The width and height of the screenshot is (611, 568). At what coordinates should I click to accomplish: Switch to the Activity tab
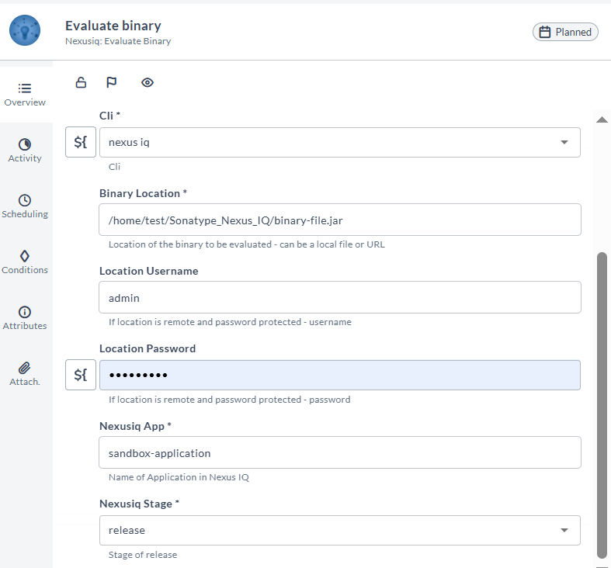[25, 151]
